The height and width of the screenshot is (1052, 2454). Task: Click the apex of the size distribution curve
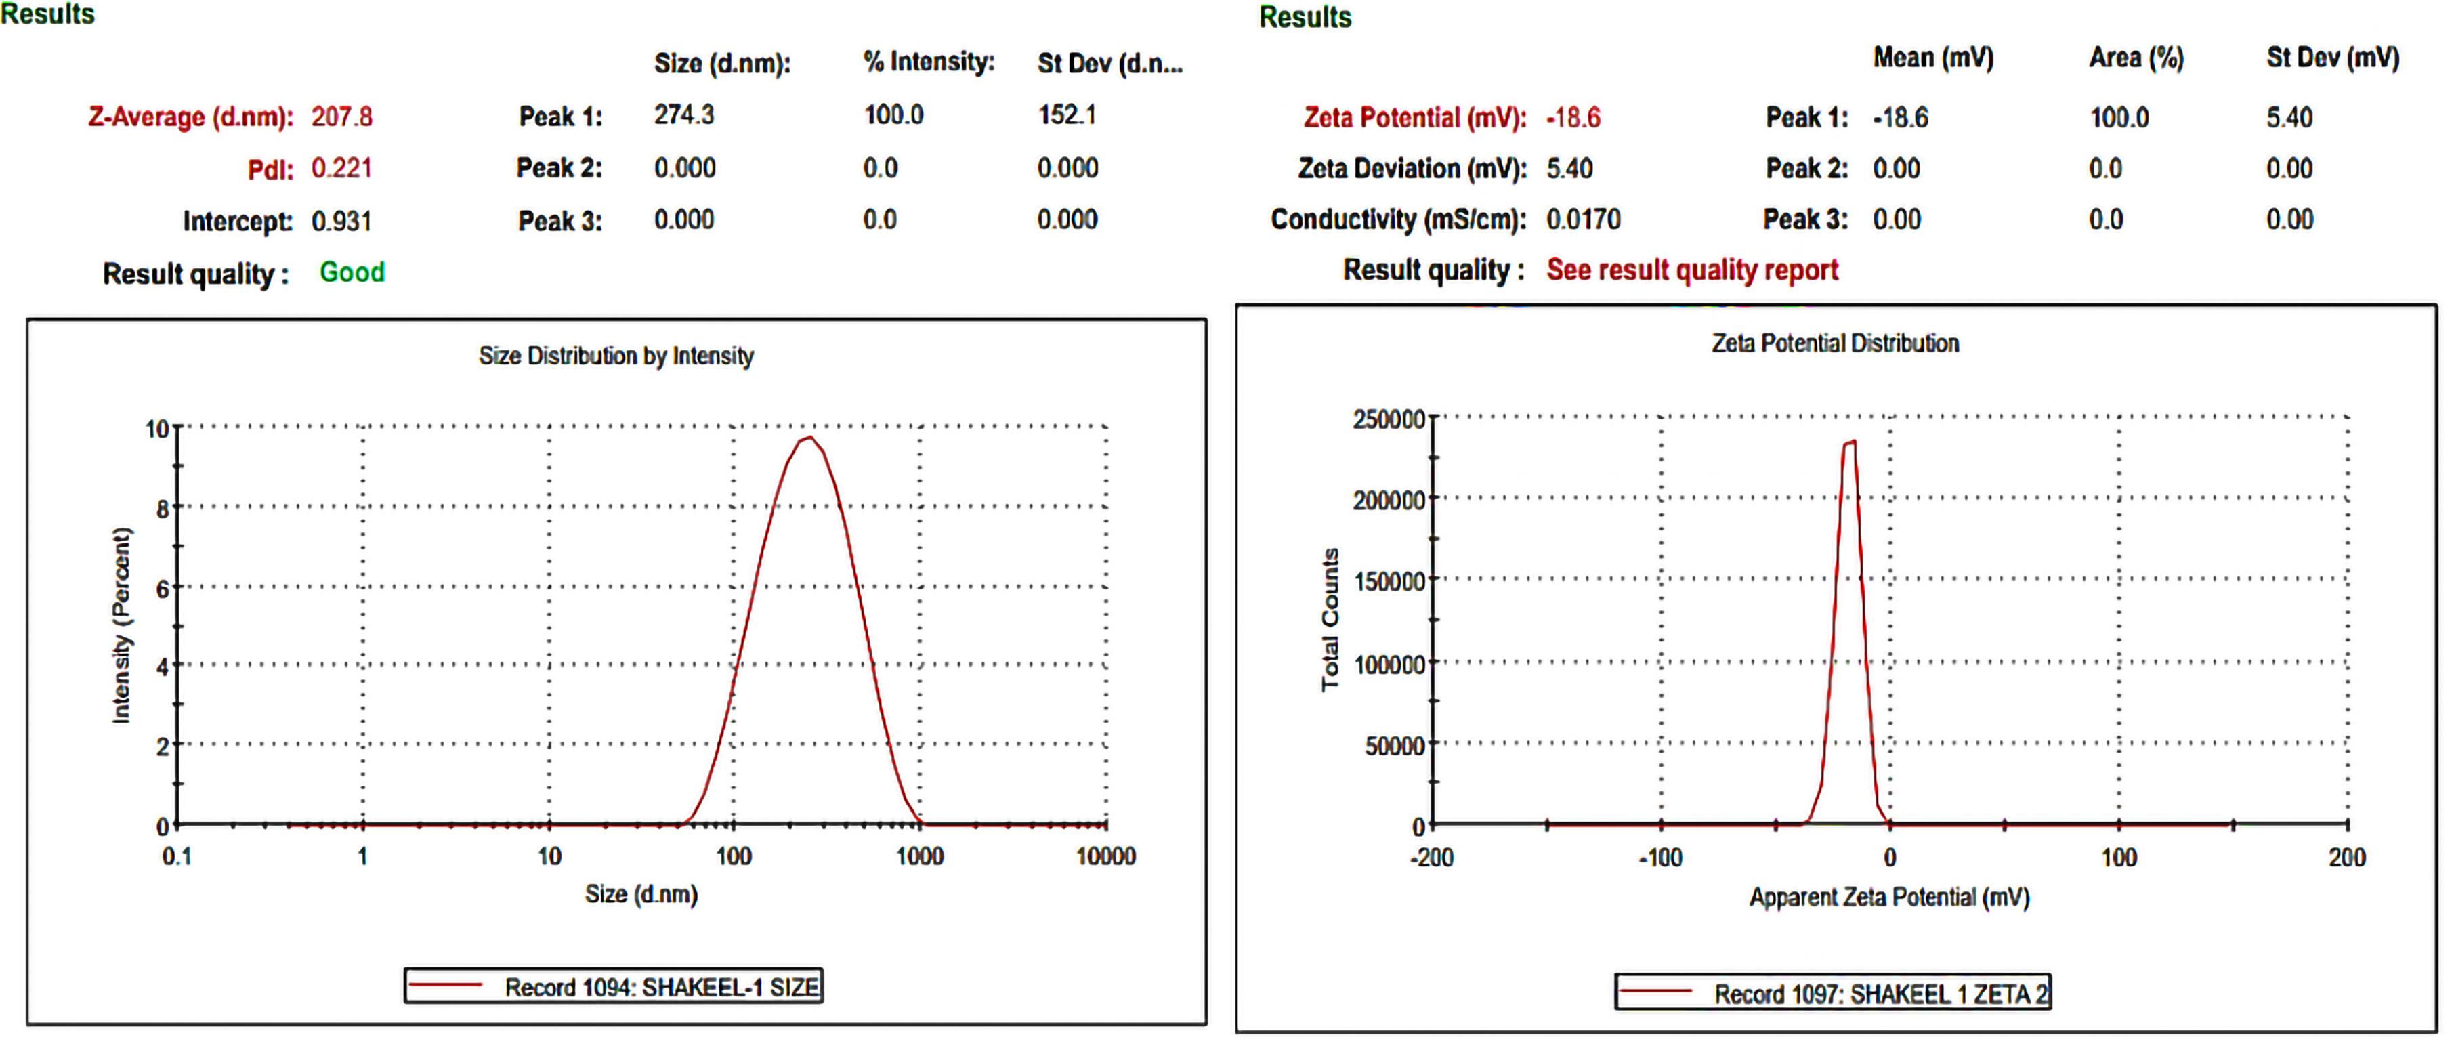809,438
